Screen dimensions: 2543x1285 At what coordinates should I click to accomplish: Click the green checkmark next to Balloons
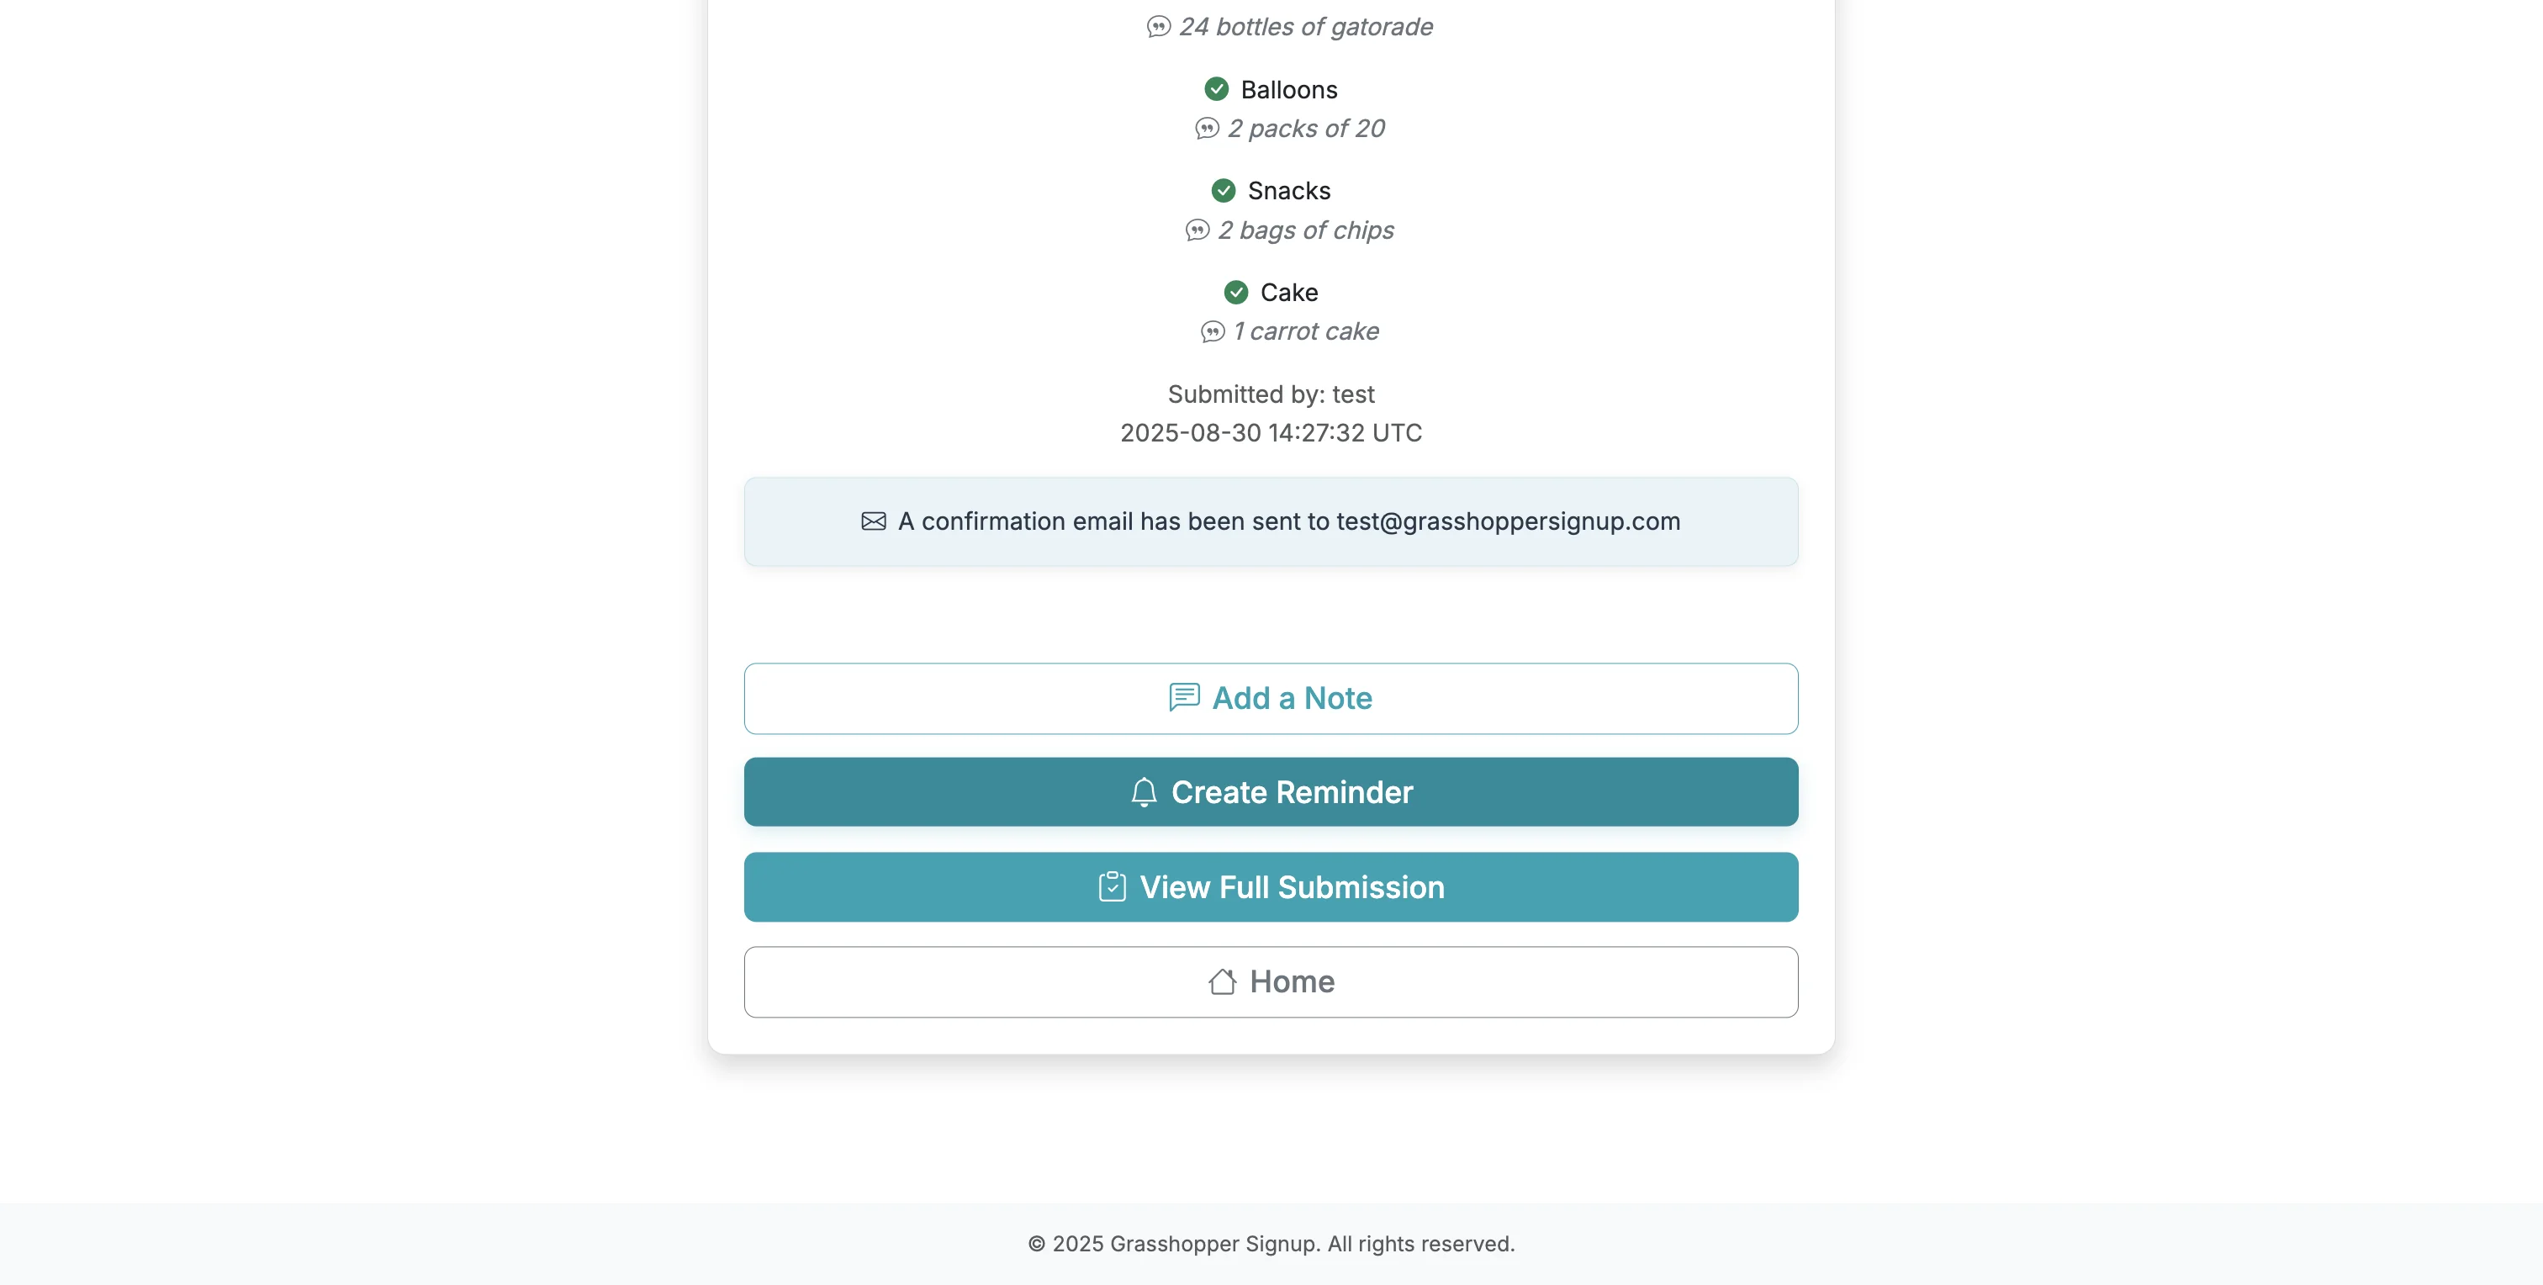pyautogui.click(x=1215, y=89)
